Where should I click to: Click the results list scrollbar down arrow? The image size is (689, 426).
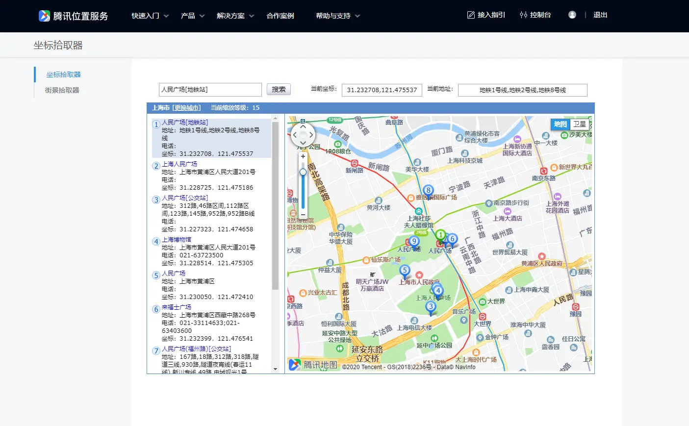(275, 369)
